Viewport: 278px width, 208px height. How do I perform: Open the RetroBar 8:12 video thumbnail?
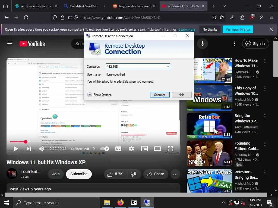pos(210,126)
